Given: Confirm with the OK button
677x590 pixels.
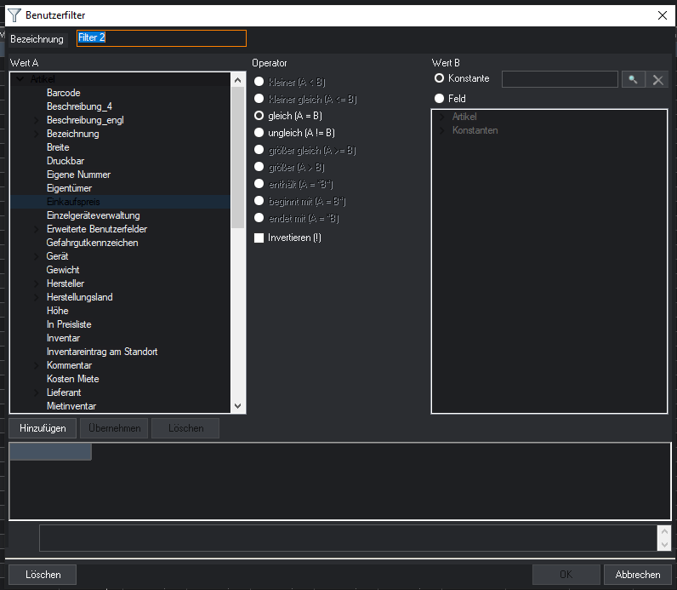Looking at the screenshot, I should [x=566, y=575].
